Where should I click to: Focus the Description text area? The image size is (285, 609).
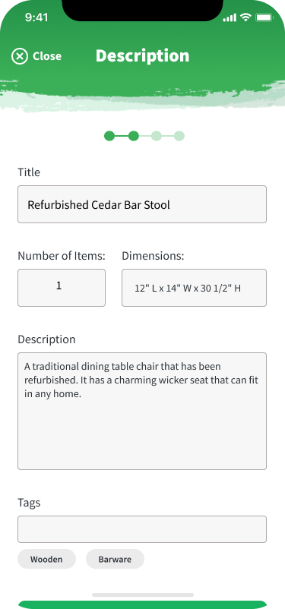142,412
